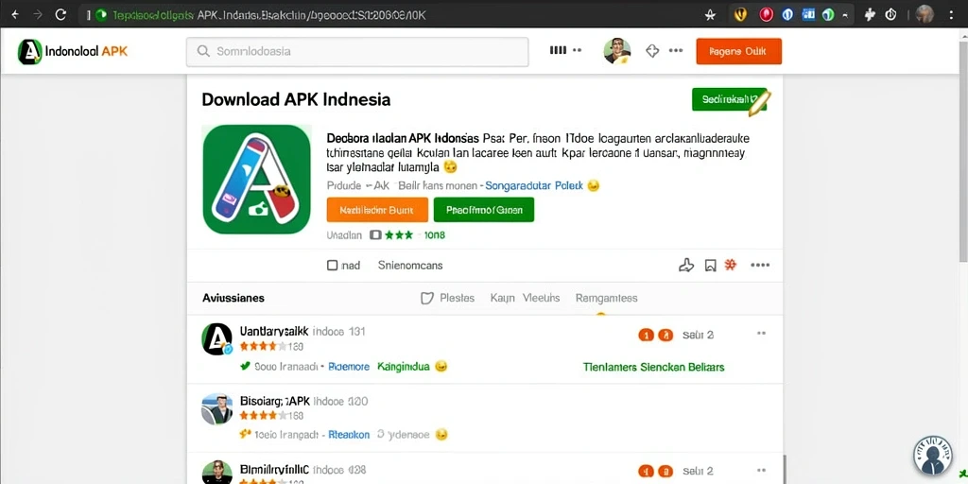Open the Songaradutar Polek link
The image size is (968, 484).
tap(534, 185)
